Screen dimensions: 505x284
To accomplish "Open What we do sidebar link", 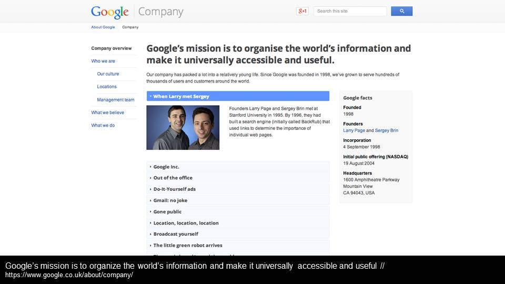I will 103,125.
